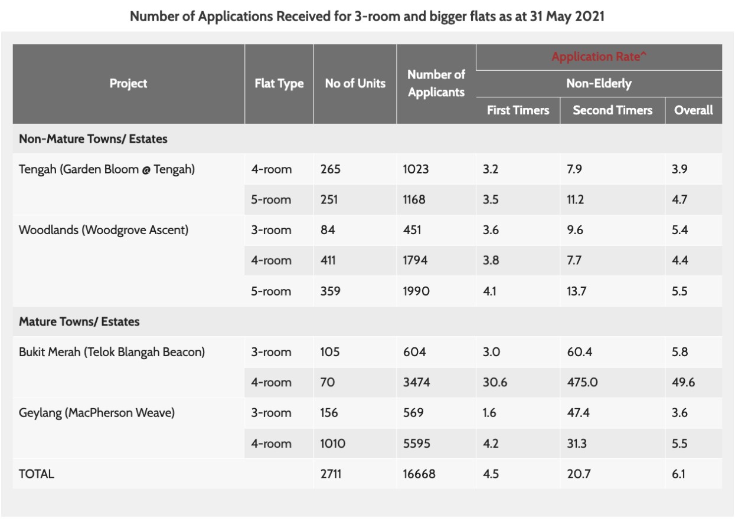Click Geylang (MacPherson Weave) project name
735x519 pixels.
coord(97,413)
